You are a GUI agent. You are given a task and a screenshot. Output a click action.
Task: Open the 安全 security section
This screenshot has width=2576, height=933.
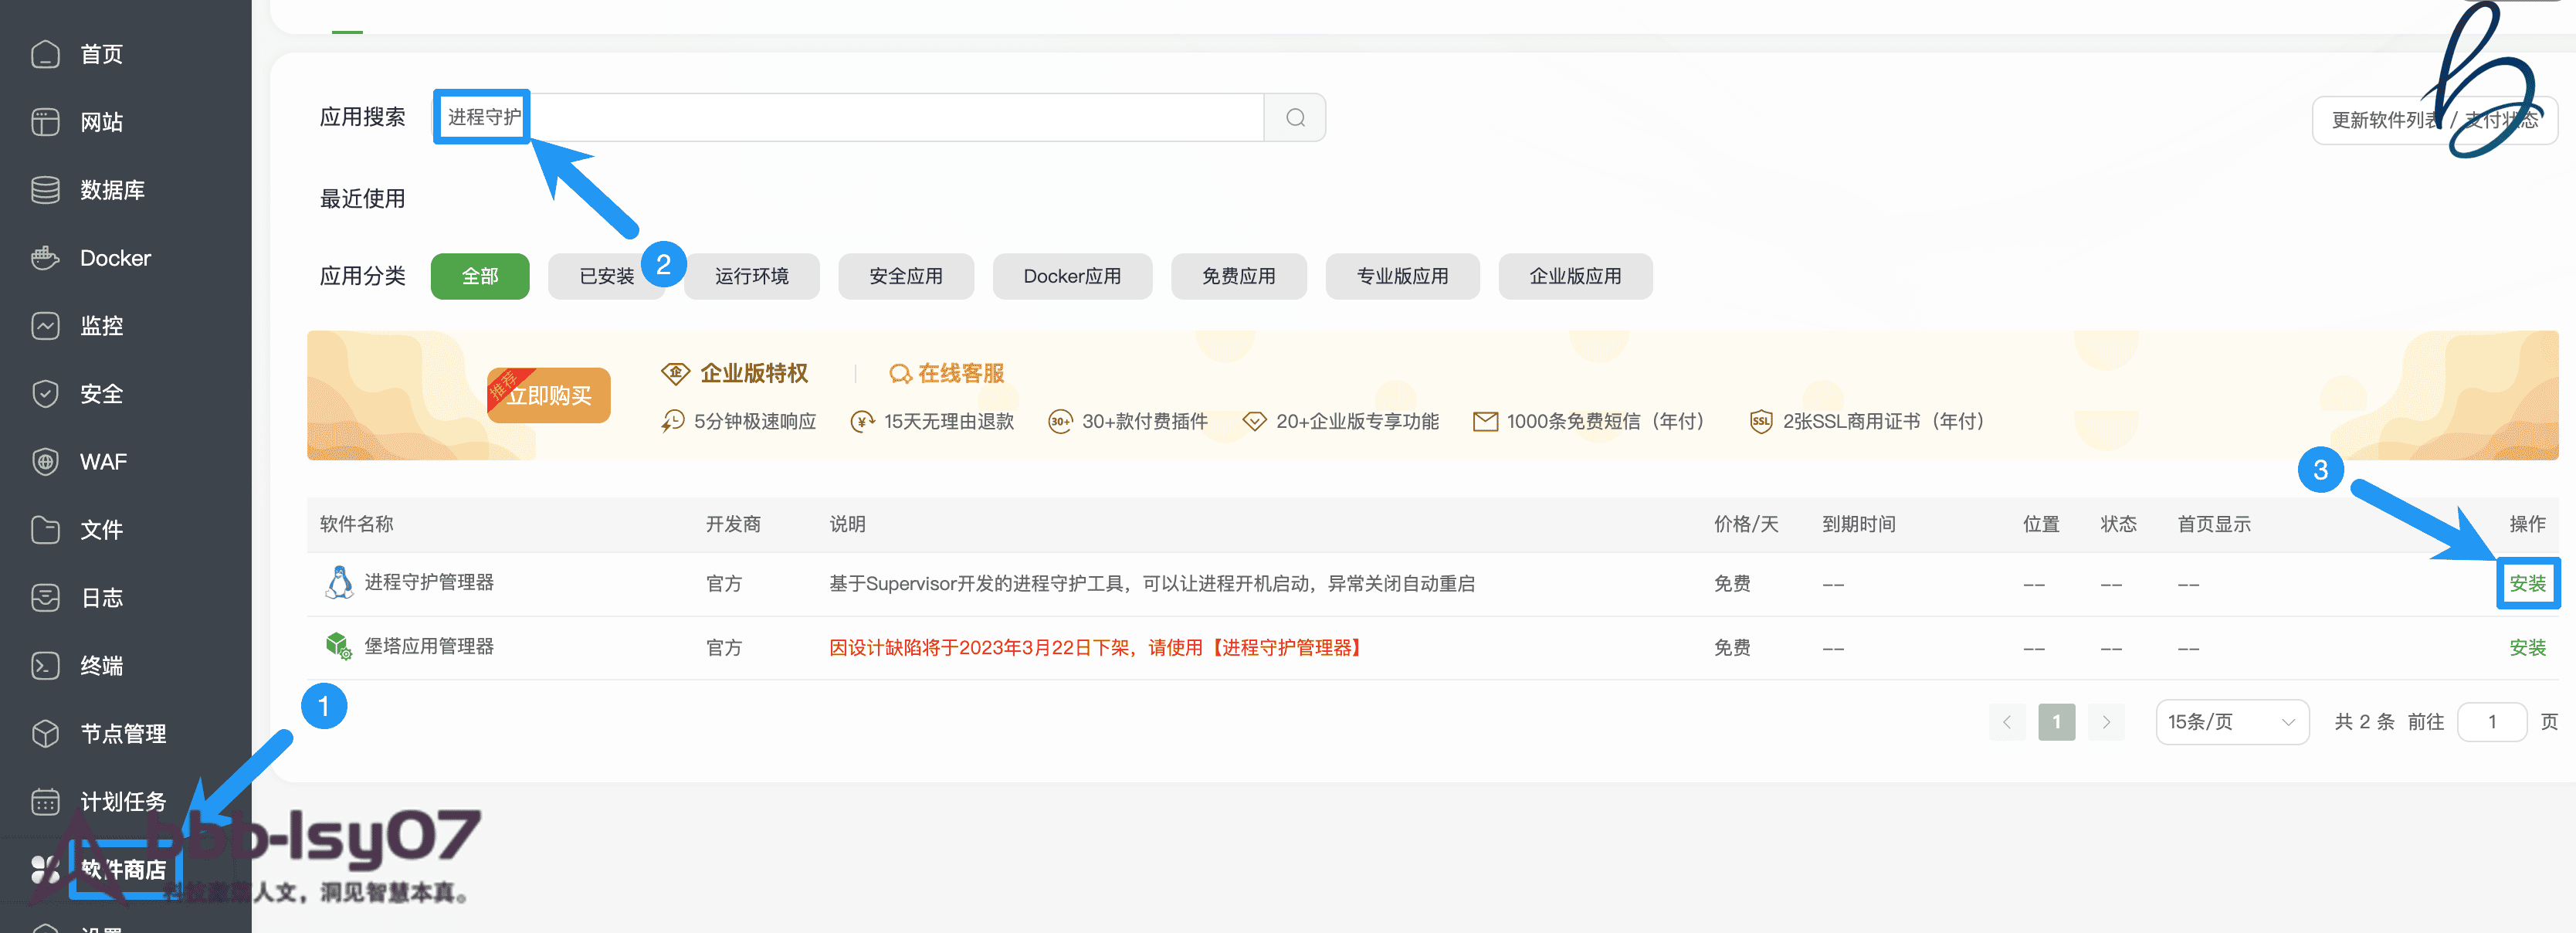(100, 393)
